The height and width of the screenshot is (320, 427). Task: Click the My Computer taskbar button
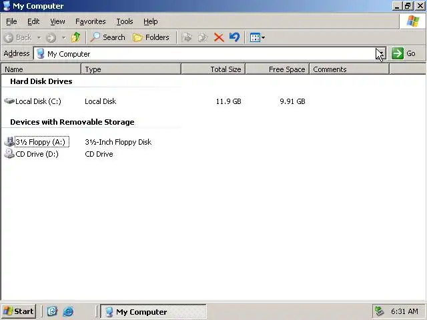[153, 311]
